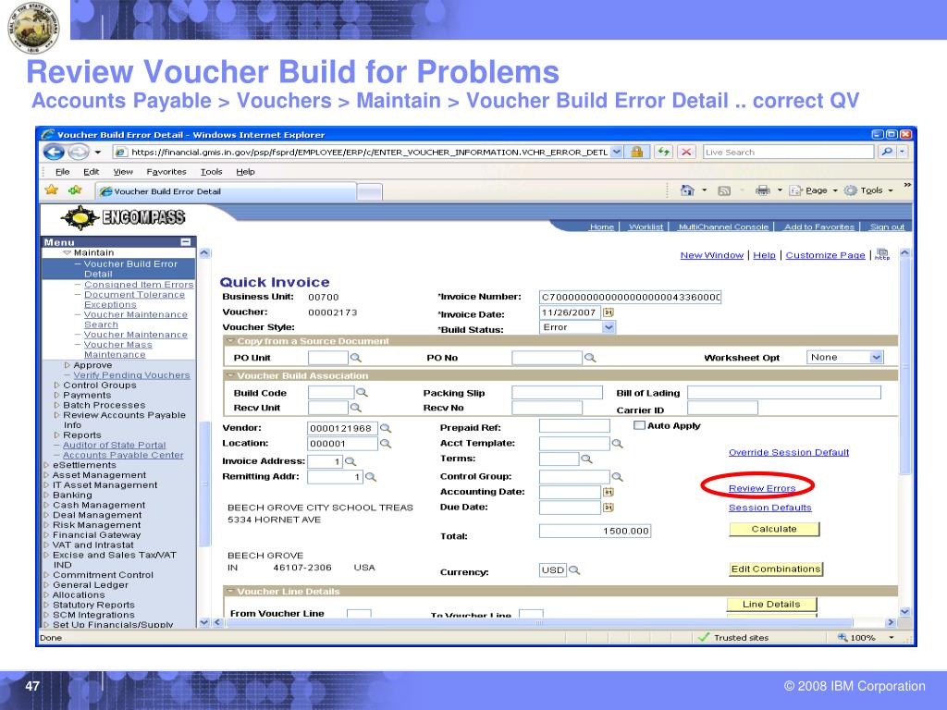947x710 pixels.
Task: Click the PO No lookup magnifier
Action: pyautogui.click(x=590, y=358)
